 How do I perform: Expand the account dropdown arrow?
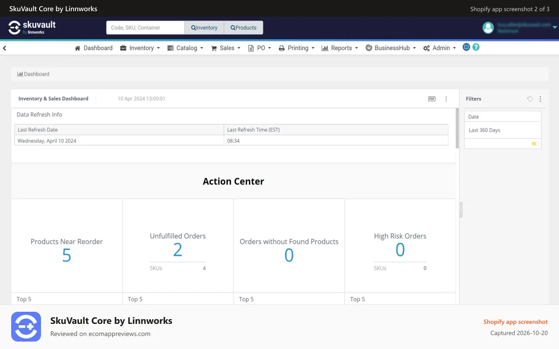pyautogui.click(x=555, y=28)
